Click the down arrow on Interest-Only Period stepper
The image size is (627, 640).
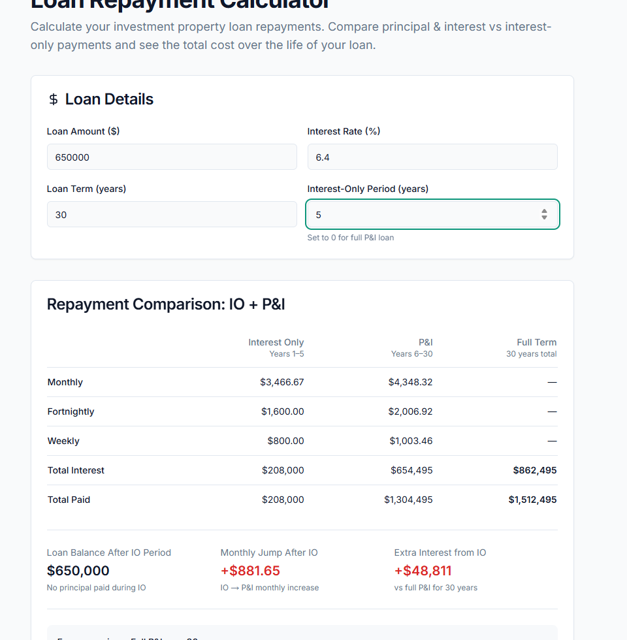544,217
